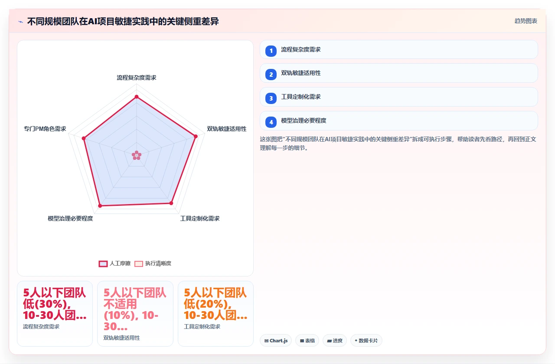
Task: Click the trend icon beside the title
Action: click(x=20, y=21)
